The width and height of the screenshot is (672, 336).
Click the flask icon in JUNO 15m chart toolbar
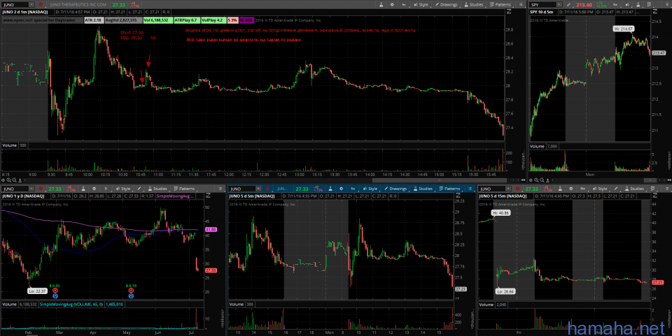click(x=560, y=189)
